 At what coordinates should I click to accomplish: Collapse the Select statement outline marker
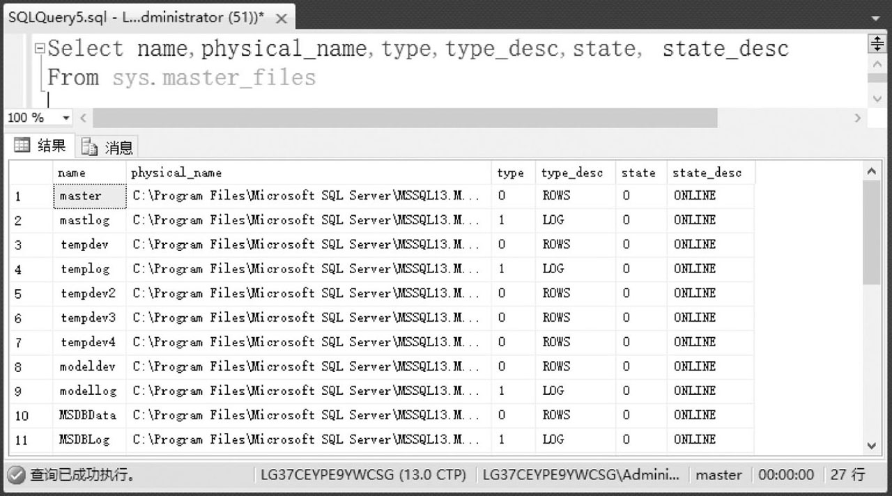coord(40,49)
